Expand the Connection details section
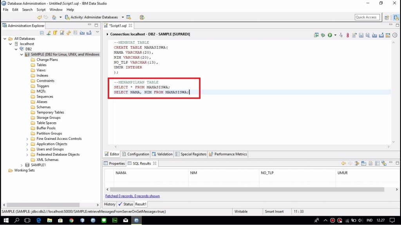 click(107, 34)
